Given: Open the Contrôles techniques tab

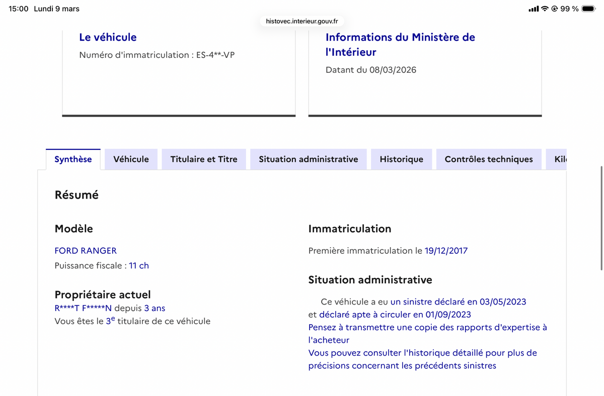Looking at the screenshot, I should 489,159.
